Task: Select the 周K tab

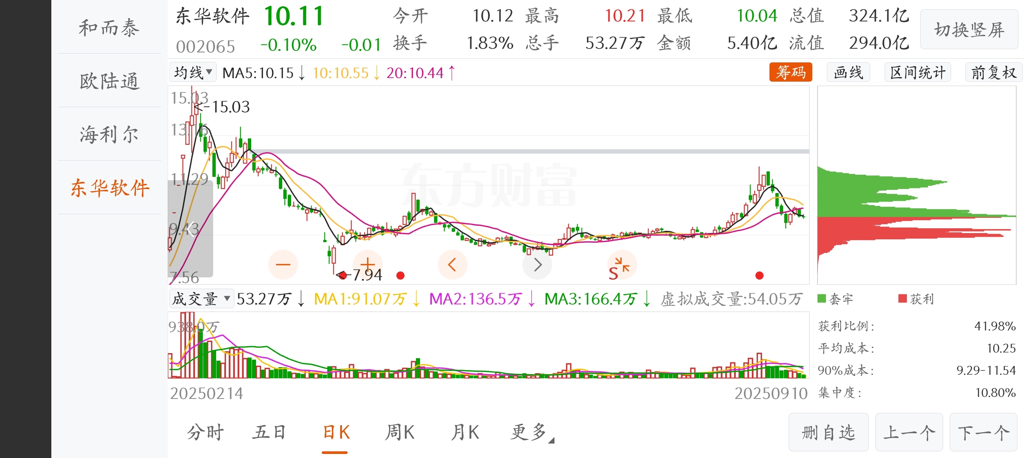Action: click(400, 433)
